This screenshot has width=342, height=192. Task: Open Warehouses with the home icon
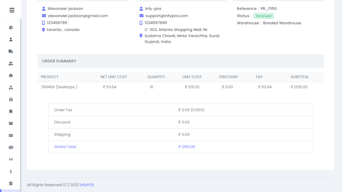tap(11, 75)
